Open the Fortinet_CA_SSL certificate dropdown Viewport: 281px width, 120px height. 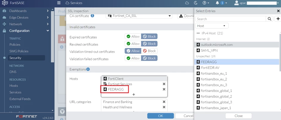pos(139,16)
